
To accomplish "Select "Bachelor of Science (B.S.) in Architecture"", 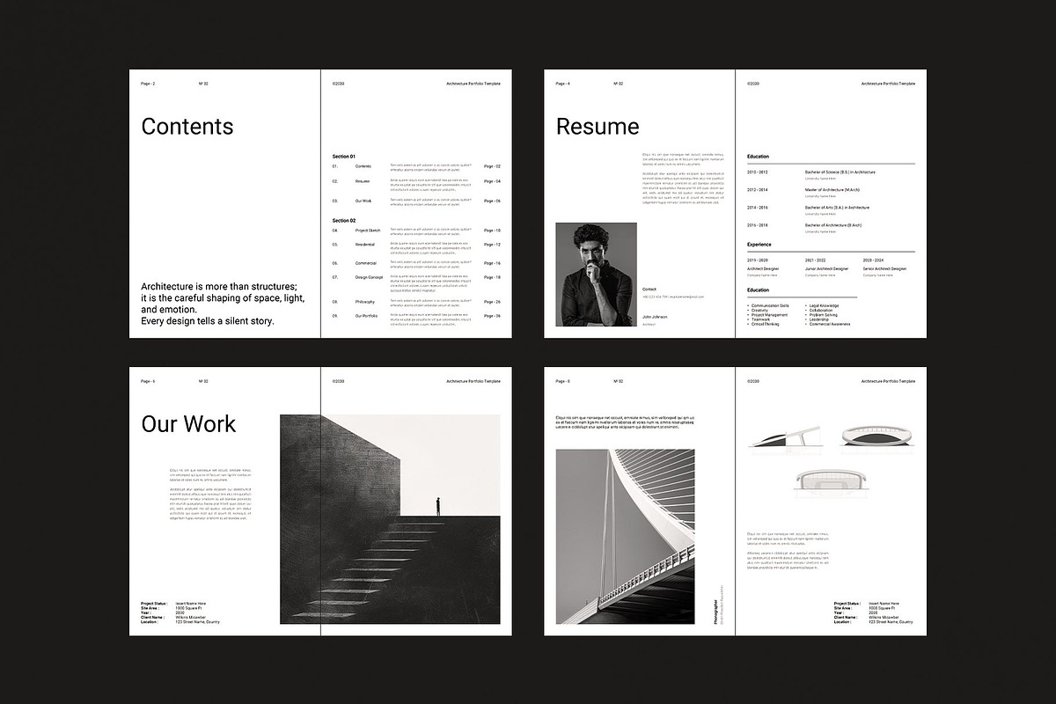I will (840, 172).
